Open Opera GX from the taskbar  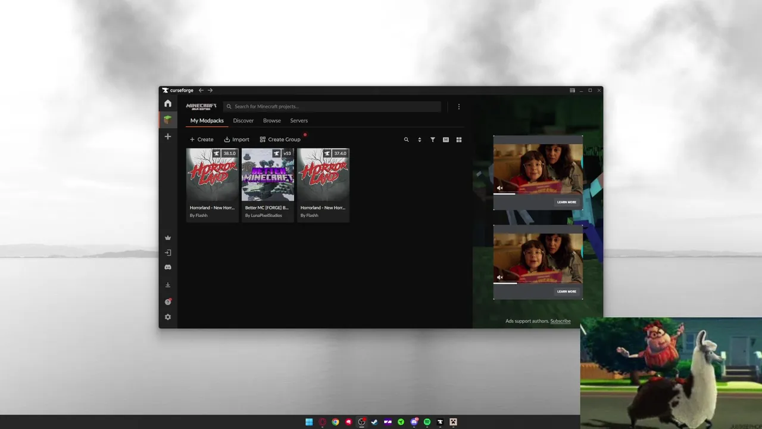(x=322, y=422)
